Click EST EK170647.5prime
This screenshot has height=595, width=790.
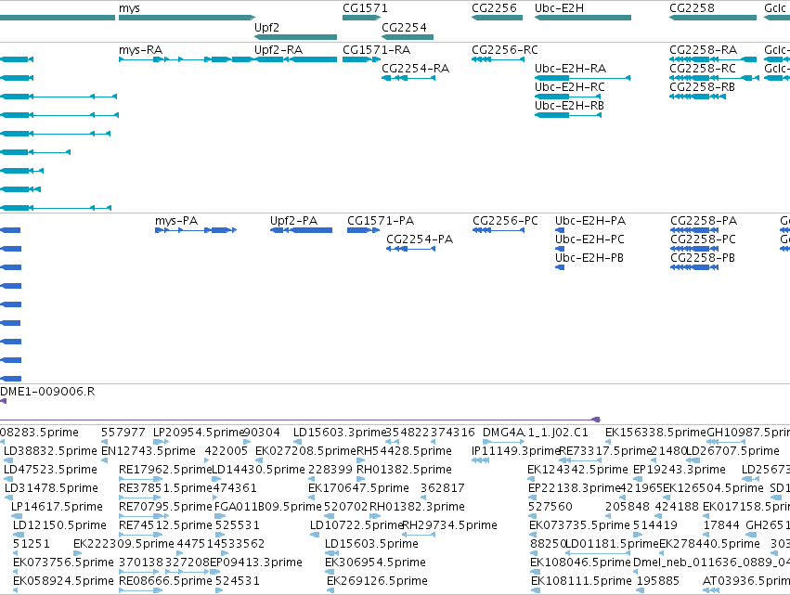[x=358, y=488]
